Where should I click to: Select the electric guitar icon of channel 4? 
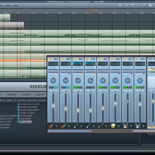point(88,126)
